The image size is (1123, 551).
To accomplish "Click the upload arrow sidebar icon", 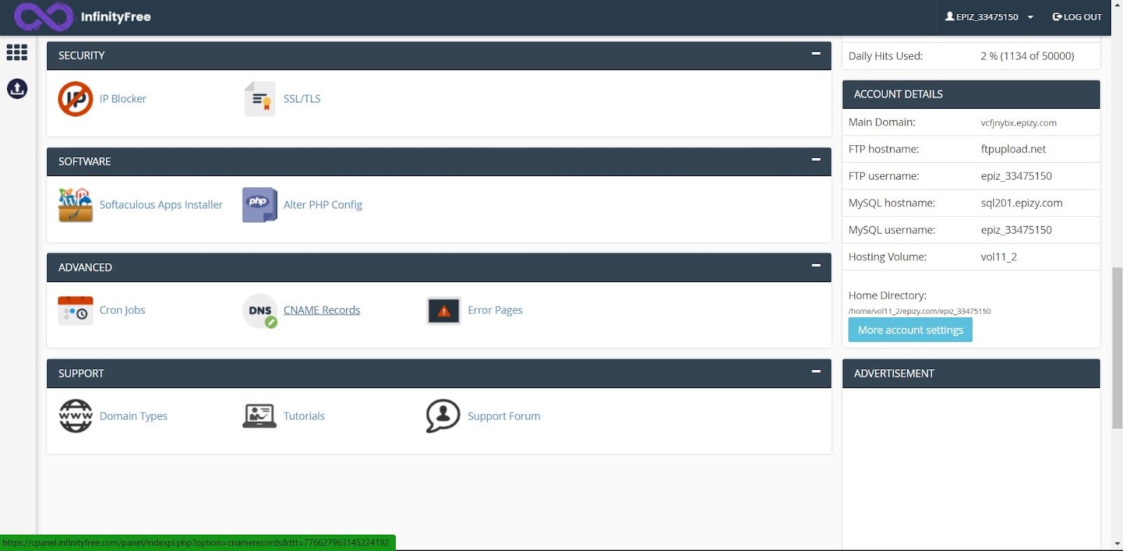I will pos(17,88).
